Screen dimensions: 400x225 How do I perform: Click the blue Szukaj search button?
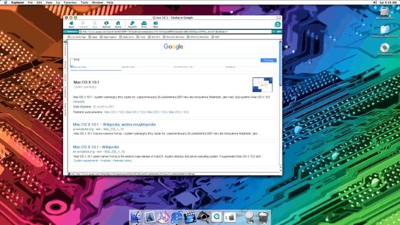click(x=268, y=60)
